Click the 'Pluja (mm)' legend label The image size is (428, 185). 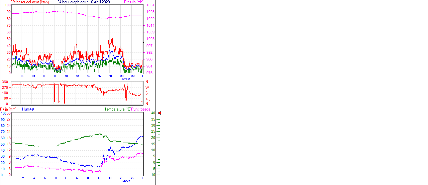[x=8, y=109]
